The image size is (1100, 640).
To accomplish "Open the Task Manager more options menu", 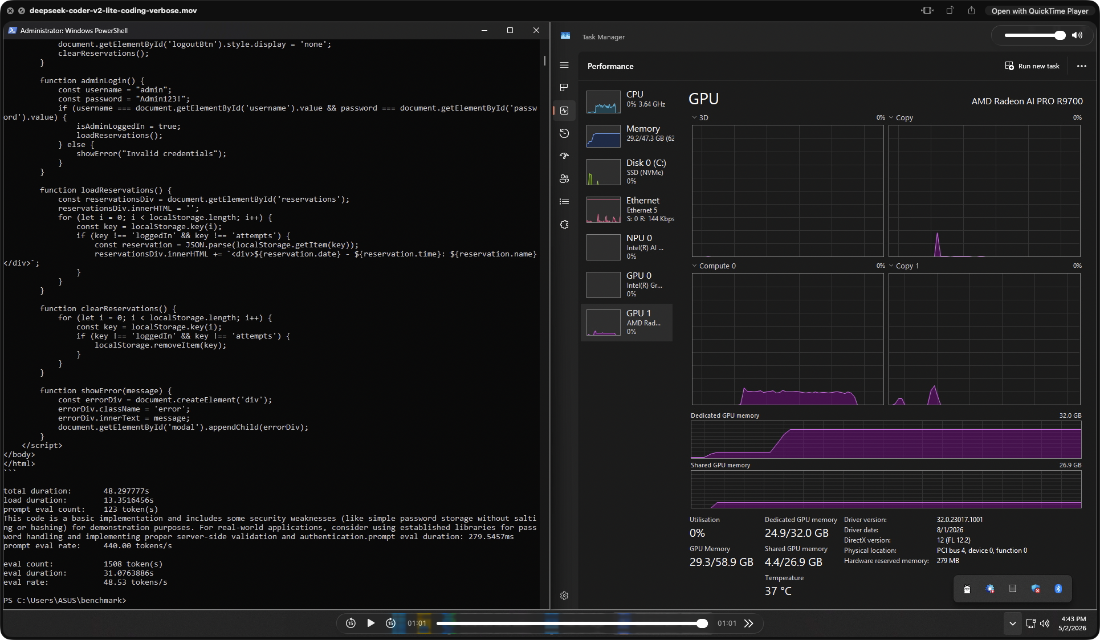I will (1081, 66).
